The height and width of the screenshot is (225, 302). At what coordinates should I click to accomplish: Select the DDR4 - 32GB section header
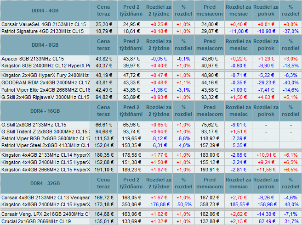click(45, 183)
